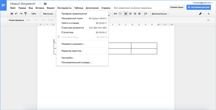
Task: Click the Настройки доступа share button
Action: point(199,7)
